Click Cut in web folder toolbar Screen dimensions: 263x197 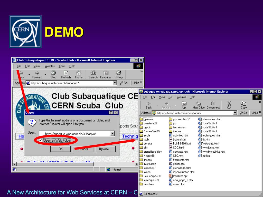point(229,105)
